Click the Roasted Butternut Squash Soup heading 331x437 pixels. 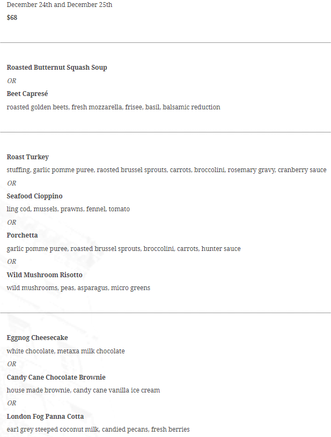tap(57, 68)
